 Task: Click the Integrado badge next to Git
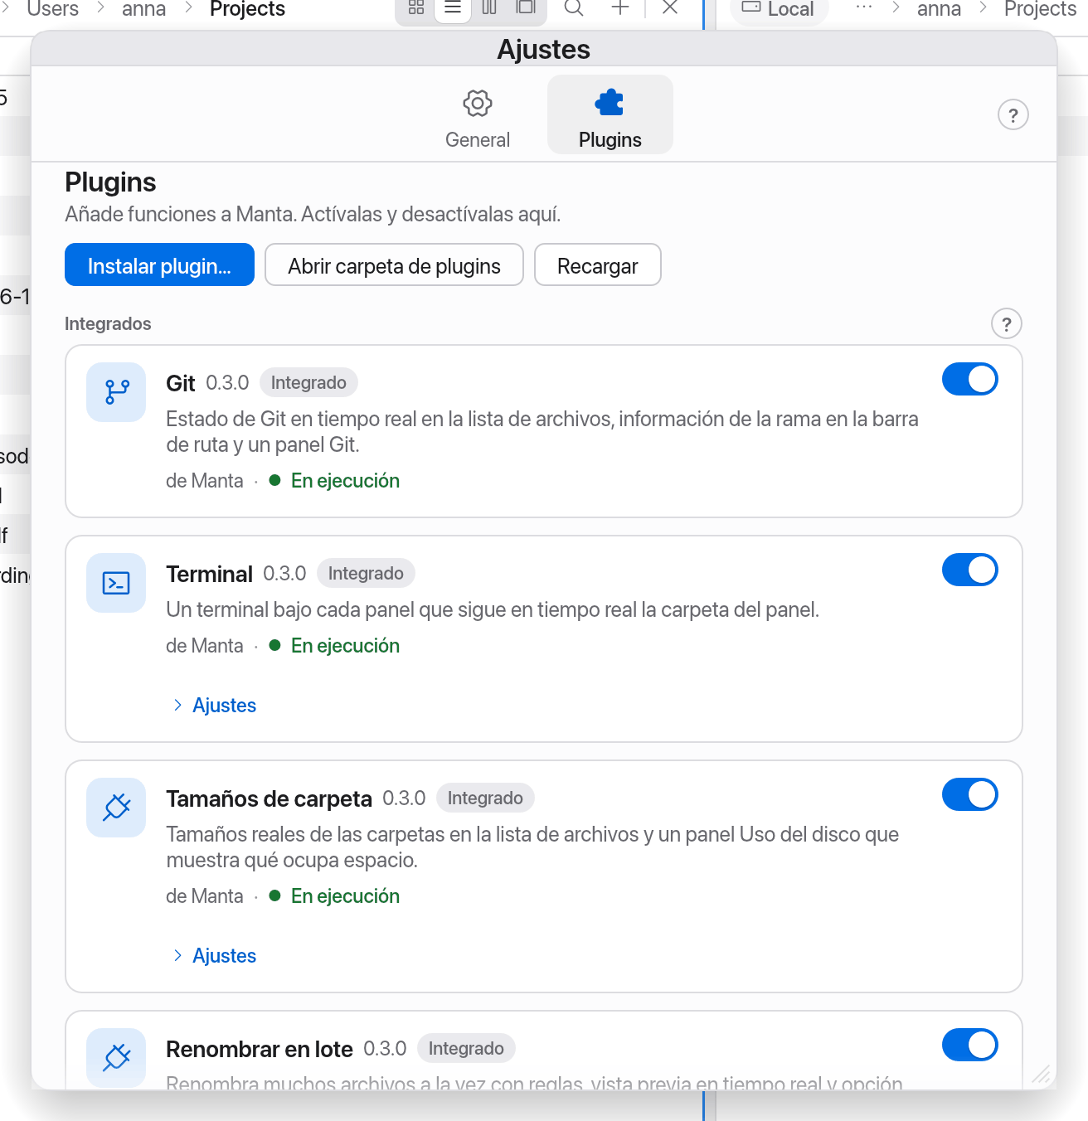coord(308,383)
